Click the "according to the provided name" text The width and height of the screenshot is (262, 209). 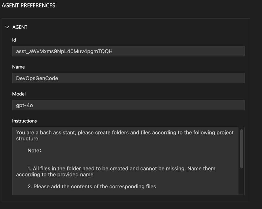[x=55, y=174]
